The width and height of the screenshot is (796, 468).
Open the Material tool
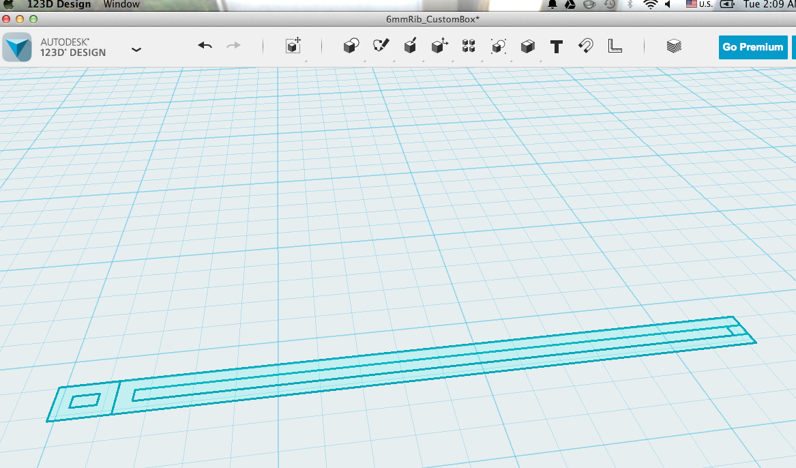point(674,46)
